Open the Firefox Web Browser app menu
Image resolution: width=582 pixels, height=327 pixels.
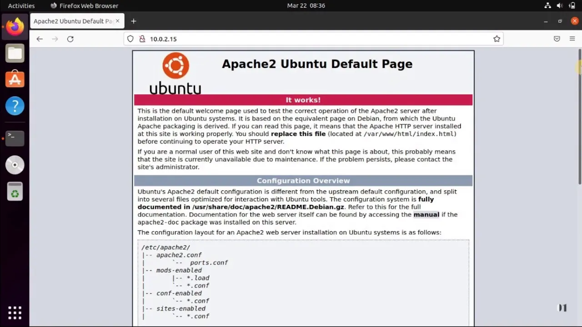coord(84,5)
